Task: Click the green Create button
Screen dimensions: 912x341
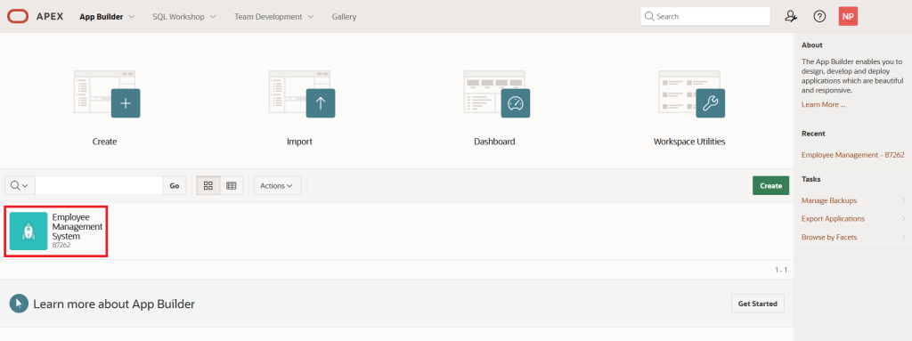Action: pyautogui.click(x=770, y=185)
